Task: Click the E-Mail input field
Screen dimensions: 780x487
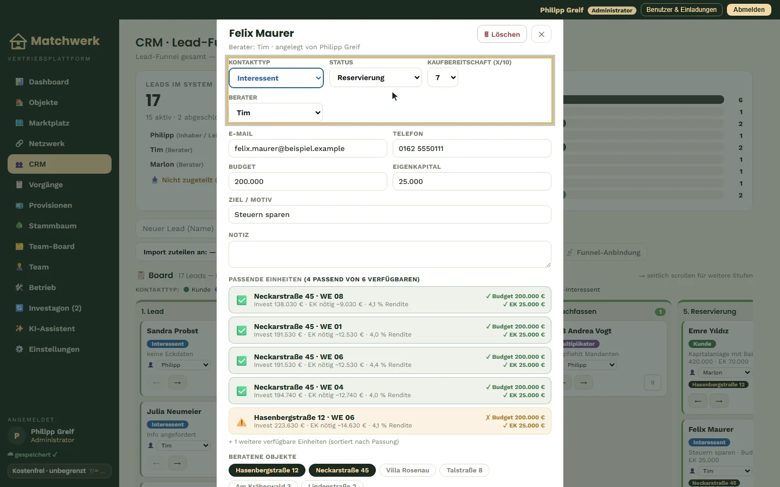Action: (x=308, y=148)
